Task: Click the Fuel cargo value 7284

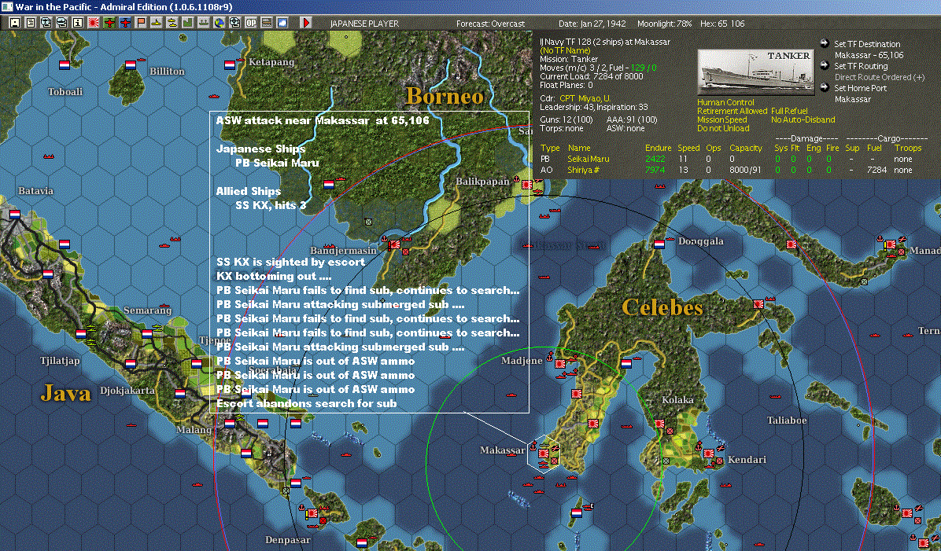Action: pyautogui.click(x=876, y=170)
